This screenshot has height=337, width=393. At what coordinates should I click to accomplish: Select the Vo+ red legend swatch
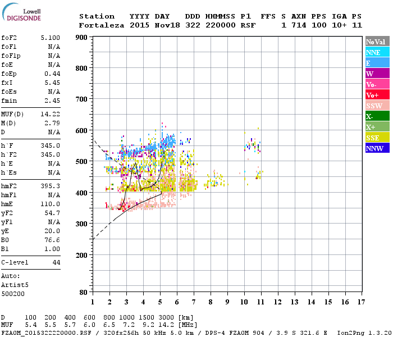(x=377, y=94)
